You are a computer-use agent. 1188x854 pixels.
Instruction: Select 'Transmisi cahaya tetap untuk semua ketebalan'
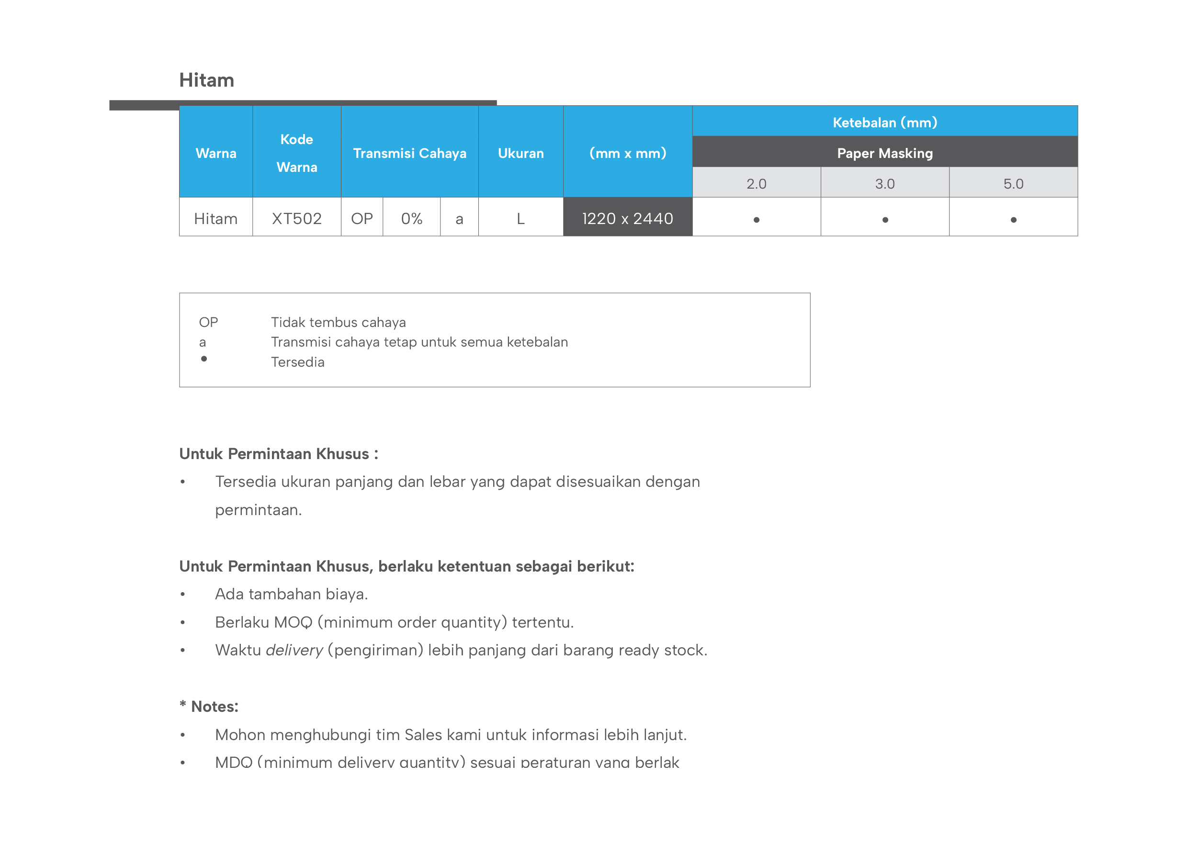tap(419, 342)
